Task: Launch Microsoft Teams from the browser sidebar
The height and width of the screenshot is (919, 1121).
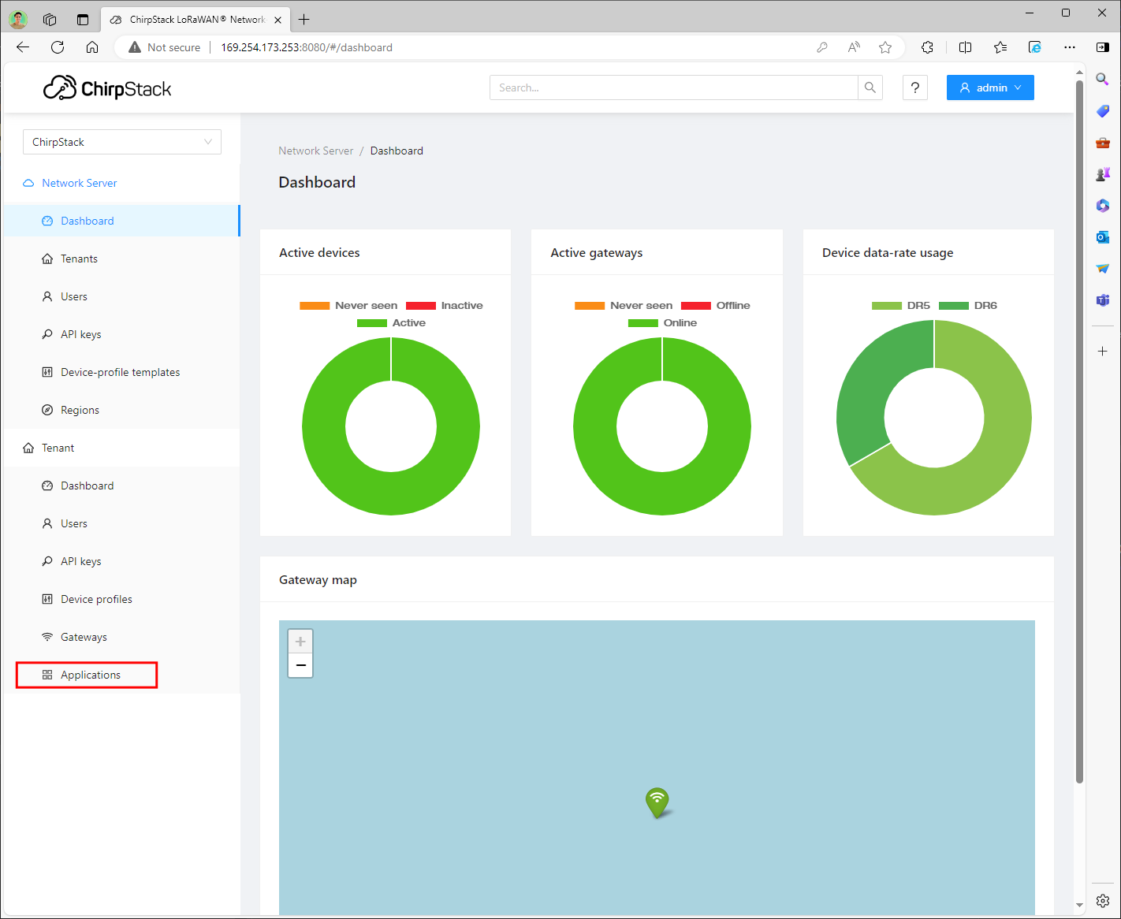Action: [x=1102, y=300]
